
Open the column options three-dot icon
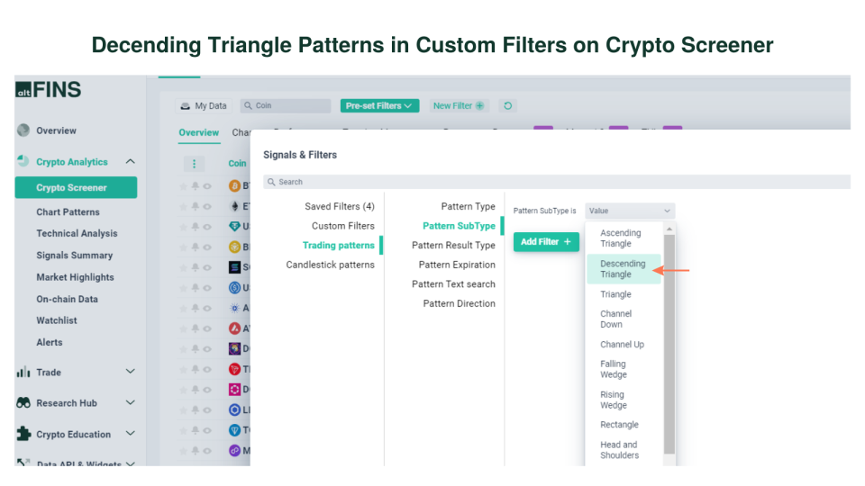click(x=195, y=164)
